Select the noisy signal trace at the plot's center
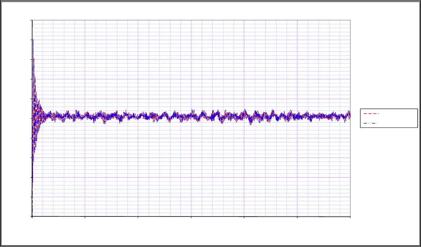This screenshot has width=421, height=247. click(191, 116)
